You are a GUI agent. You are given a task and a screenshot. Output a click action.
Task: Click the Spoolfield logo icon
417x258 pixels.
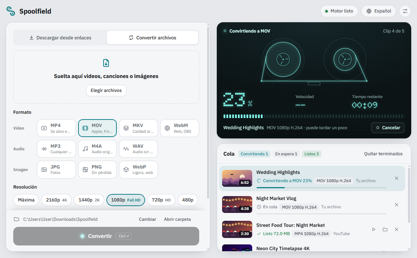point(11,11)
